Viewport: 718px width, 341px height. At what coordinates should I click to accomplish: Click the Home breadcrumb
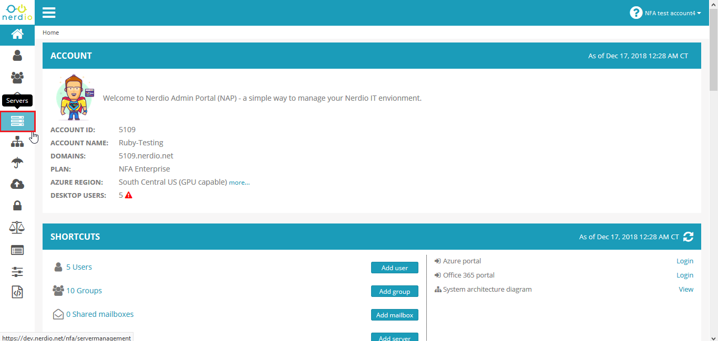pos(50,33)
